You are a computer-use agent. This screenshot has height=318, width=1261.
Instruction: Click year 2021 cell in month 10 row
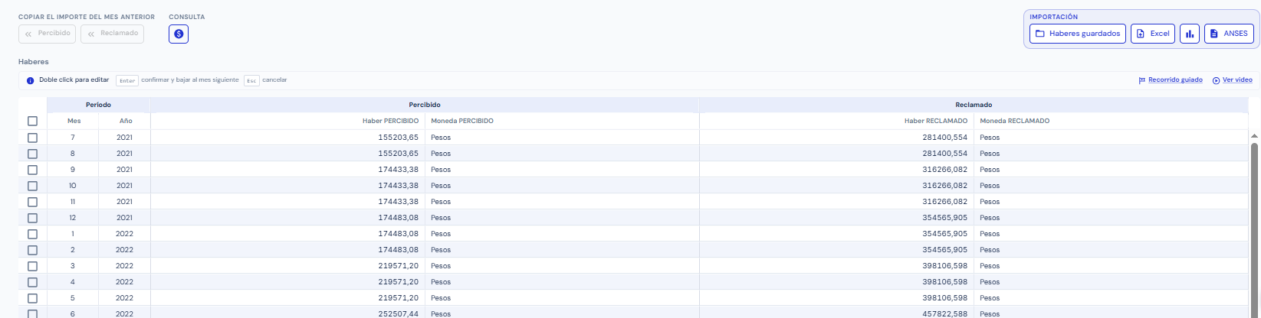[x=124, y=186]
